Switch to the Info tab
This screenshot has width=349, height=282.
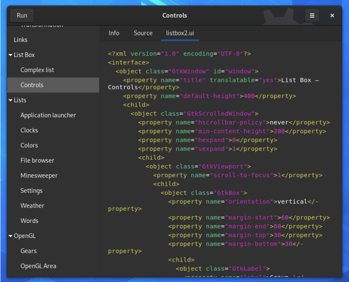pos(114,33)
